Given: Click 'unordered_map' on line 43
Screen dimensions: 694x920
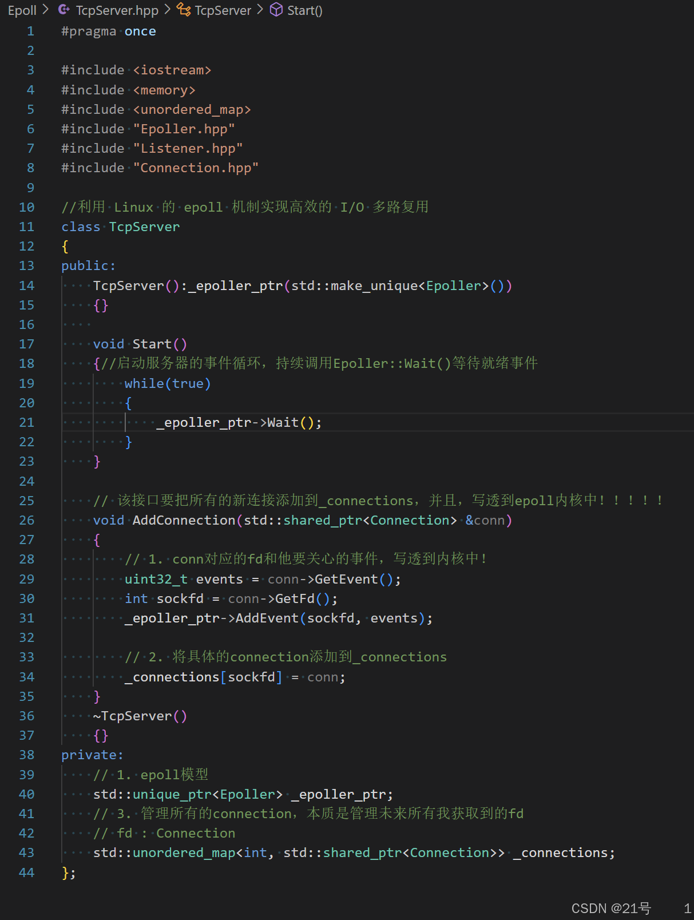Looking at the screenshot, I should tap(184, 852).
